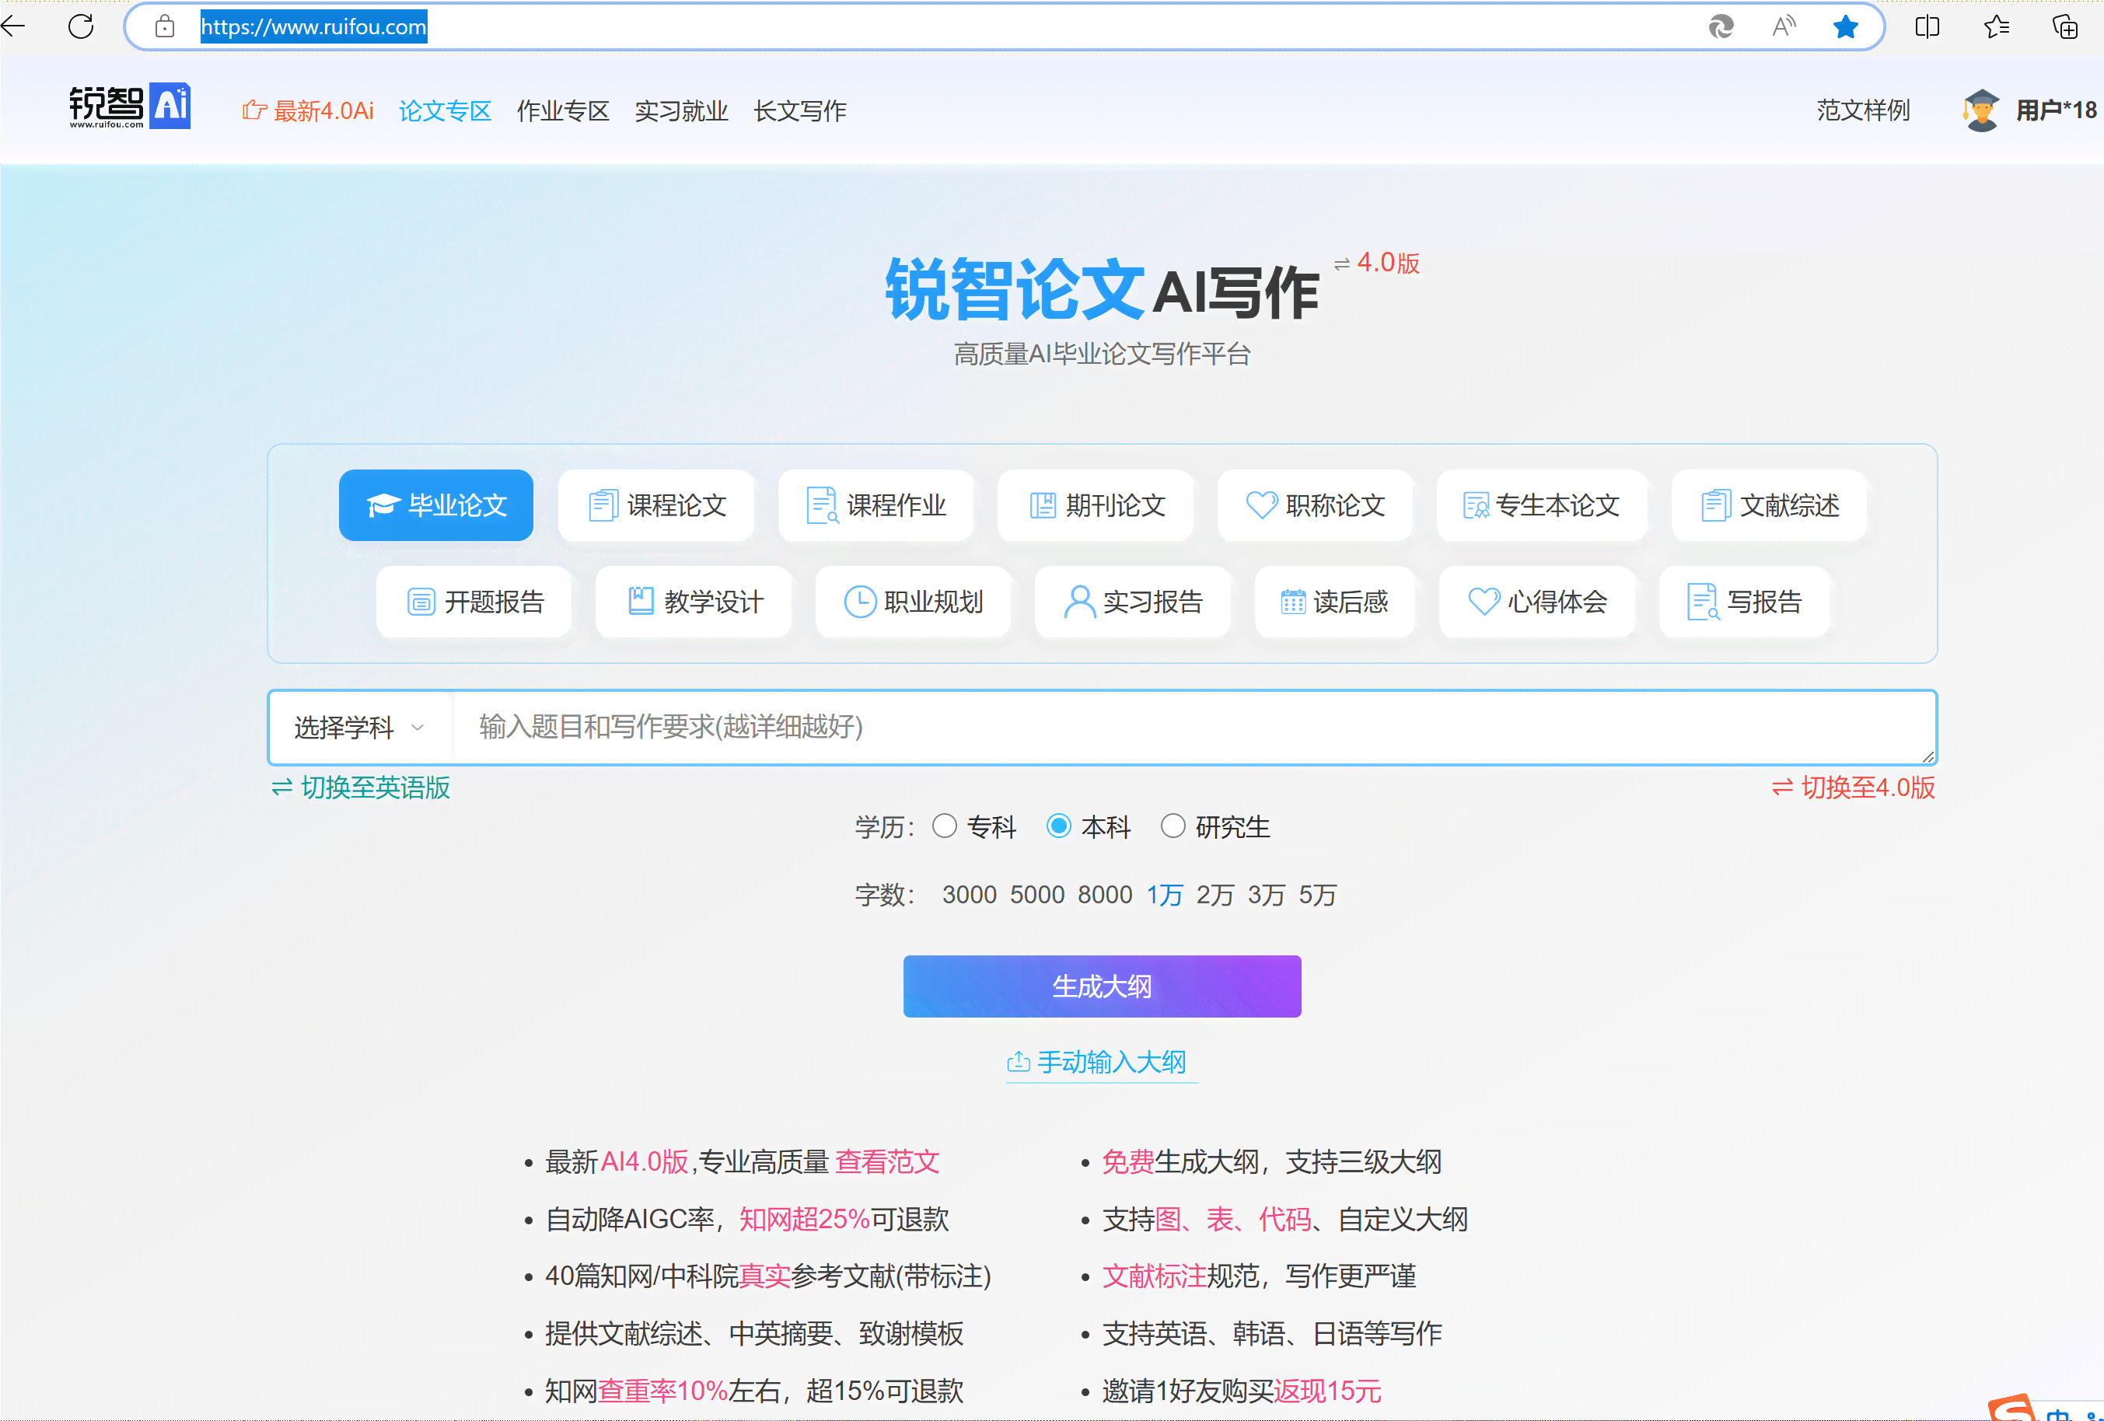2104x1421 pixels.
Task: Click the textarea corner handle
Action: point(1928,756)
